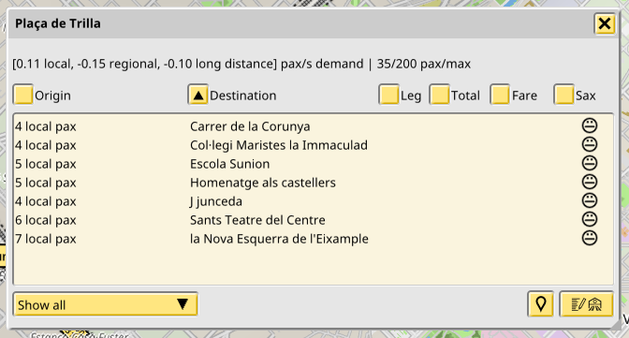Select destination J junceda
The height and width of the screenshot is (338, 629).
pyautogui.click(x=216, y=201)
